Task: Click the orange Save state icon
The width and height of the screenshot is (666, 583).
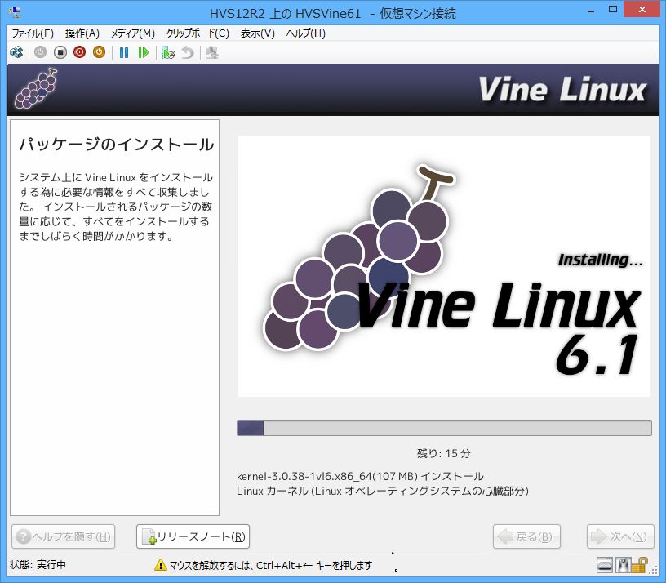Action: (99, 53)
